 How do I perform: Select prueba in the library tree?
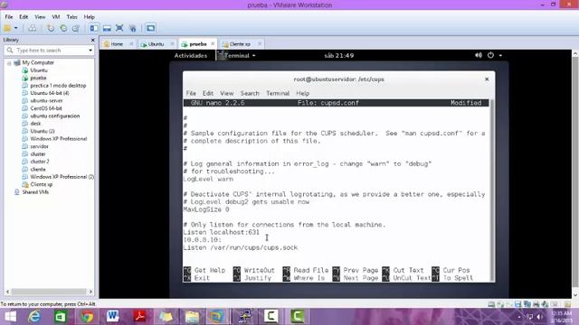[x=38, y=78]
